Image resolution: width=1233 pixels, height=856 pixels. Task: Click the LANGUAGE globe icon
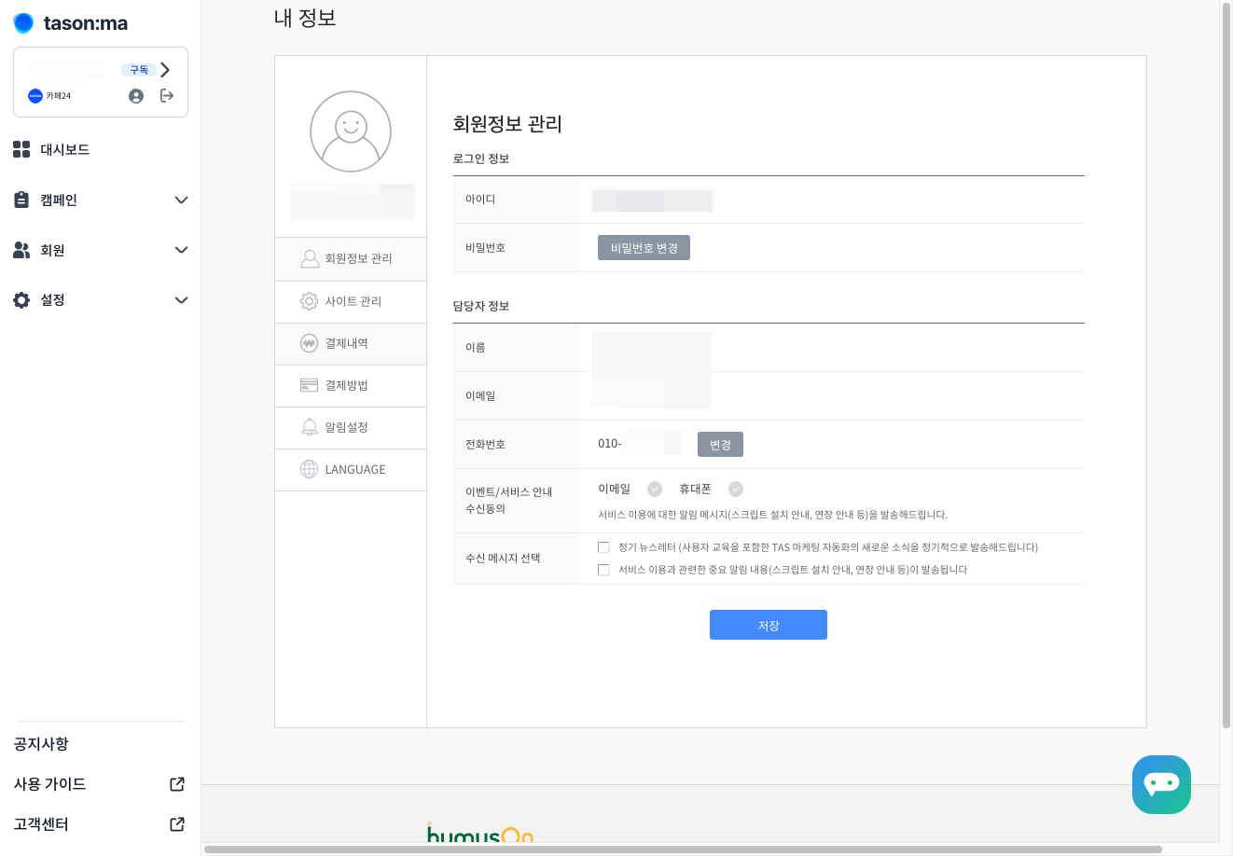click(x=310, y=469)
